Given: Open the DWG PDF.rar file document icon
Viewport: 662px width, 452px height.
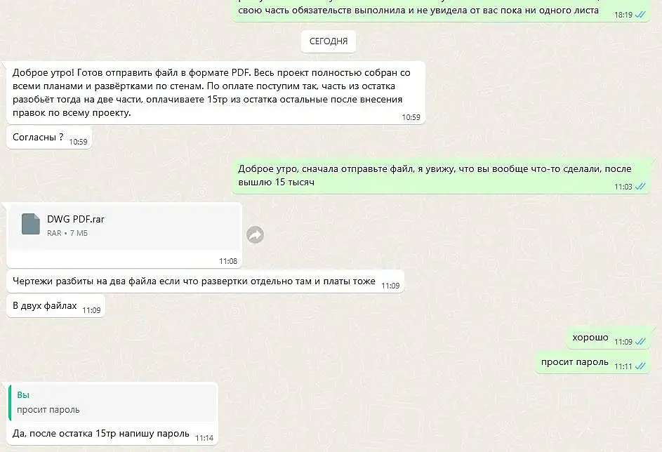Looking at the screenshot, I should 31,224.
